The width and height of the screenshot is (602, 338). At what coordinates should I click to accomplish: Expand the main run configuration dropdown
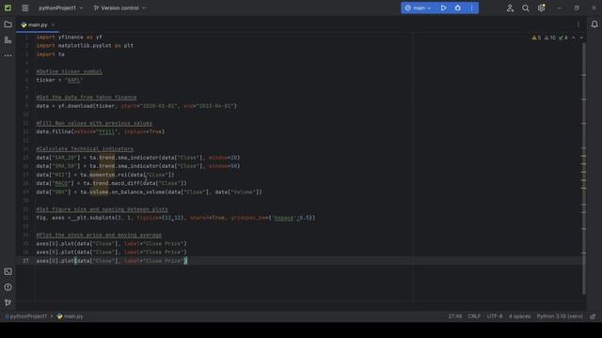coord(419,8)
